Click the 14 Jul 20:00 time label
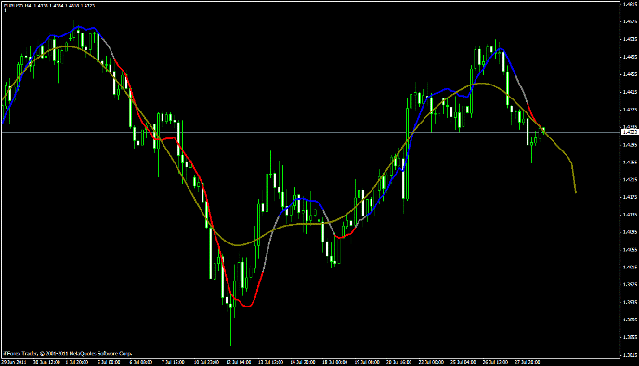Viewport: 639px width, 366px height. tap(302, 362)
